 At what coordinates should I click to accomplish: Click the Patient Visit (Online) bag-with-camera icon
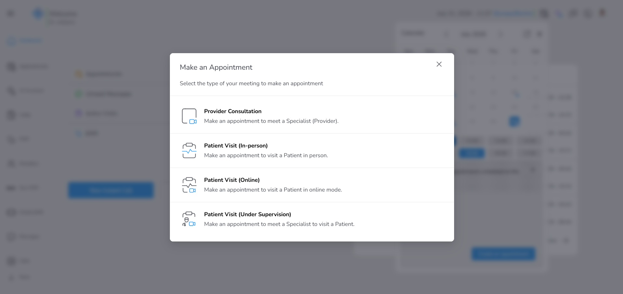tap(189, 185)
